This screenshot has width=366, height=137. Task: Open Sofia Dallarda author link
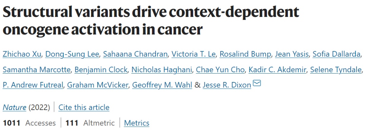337,54
